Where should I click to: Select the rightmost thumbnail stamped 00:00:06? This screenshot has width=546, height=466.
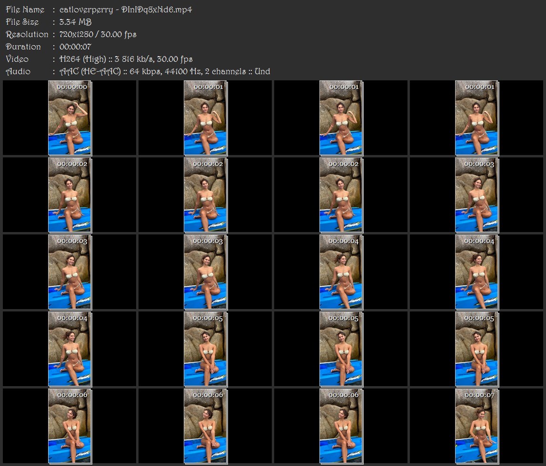pyautogui.click(x=341, y=426)
